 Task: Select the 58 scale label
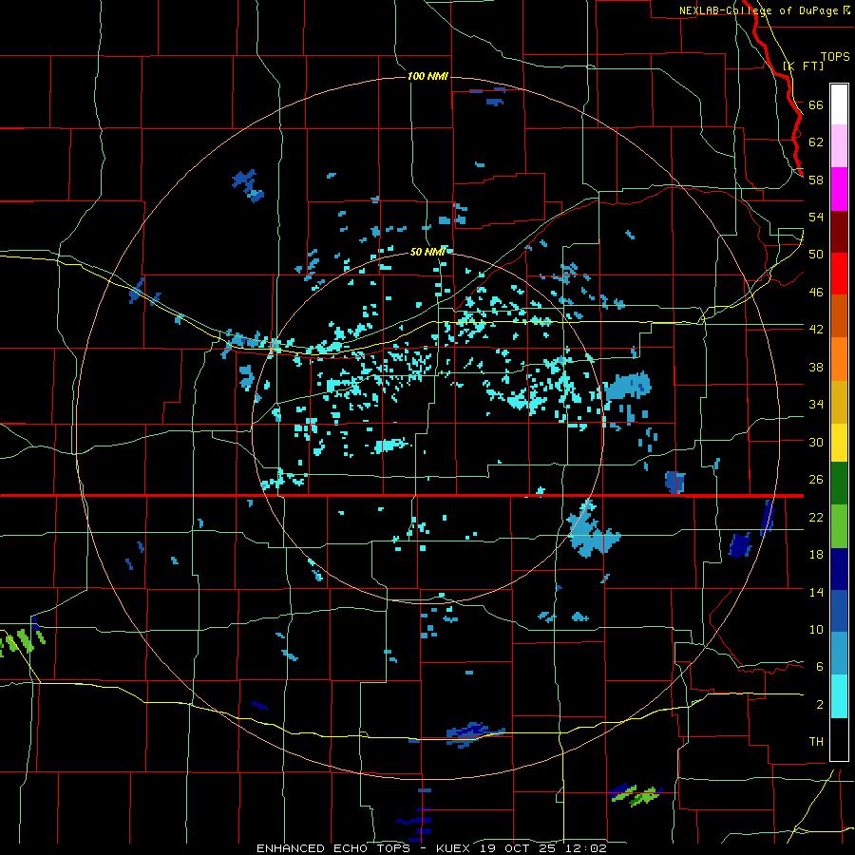(816, 180)
